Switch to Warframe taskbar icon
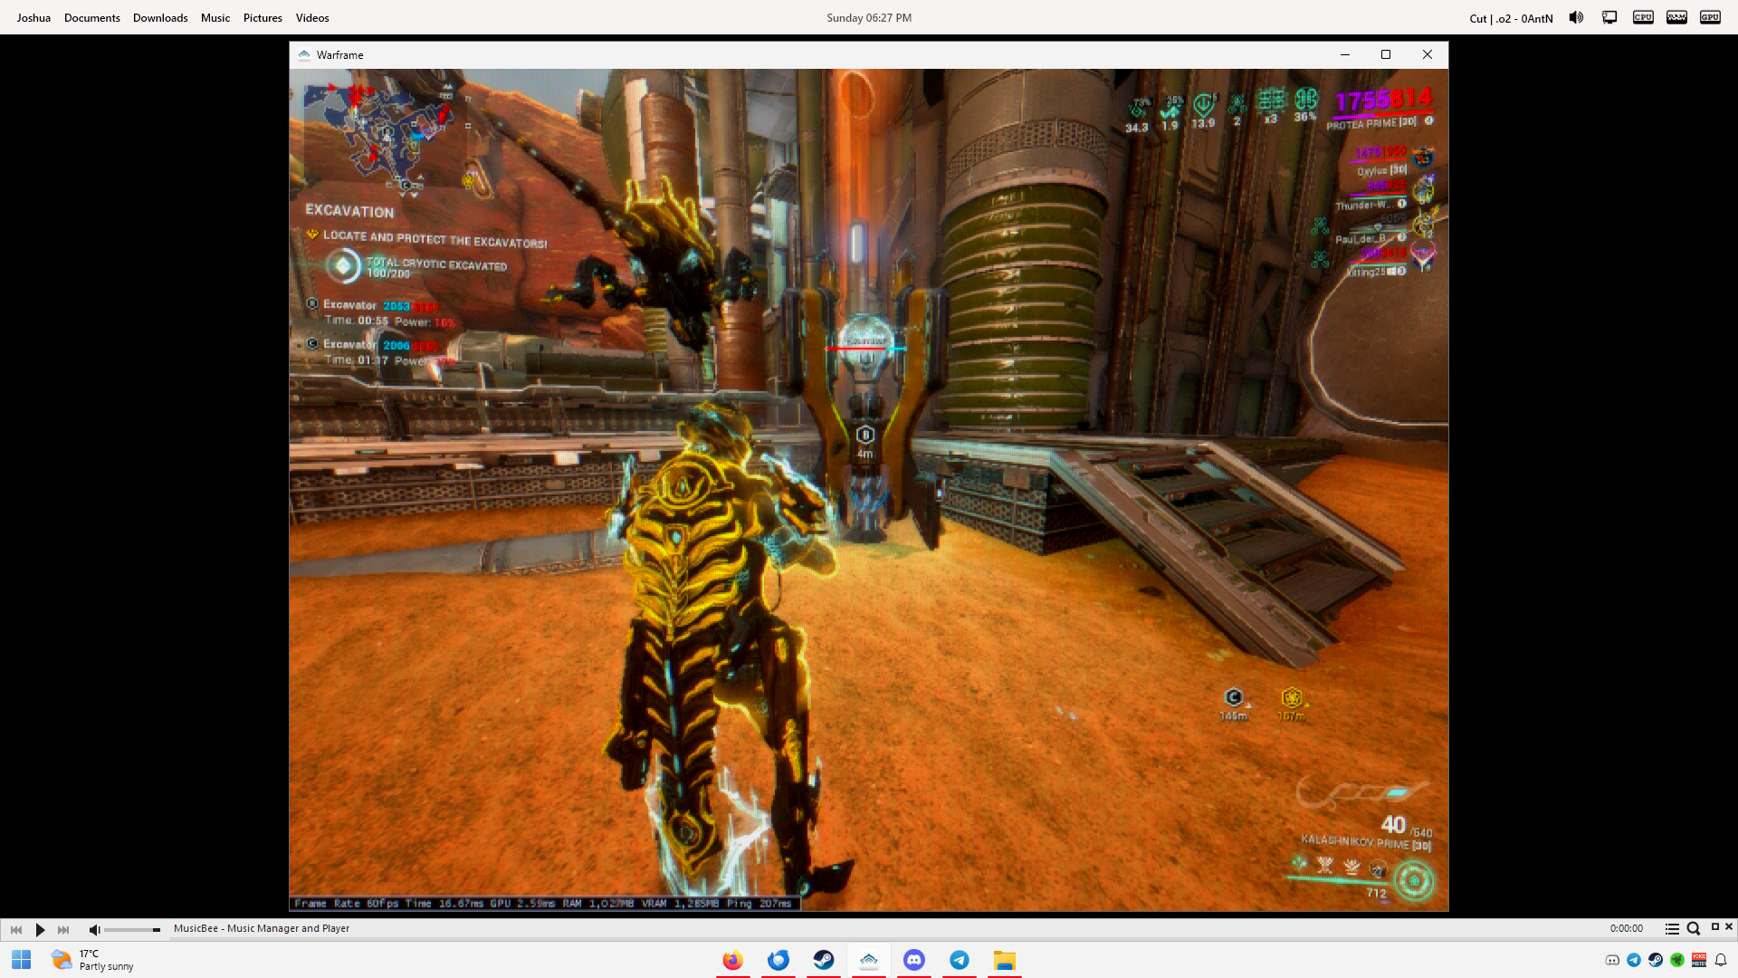The image size is (1738, 978). [869, 960]
